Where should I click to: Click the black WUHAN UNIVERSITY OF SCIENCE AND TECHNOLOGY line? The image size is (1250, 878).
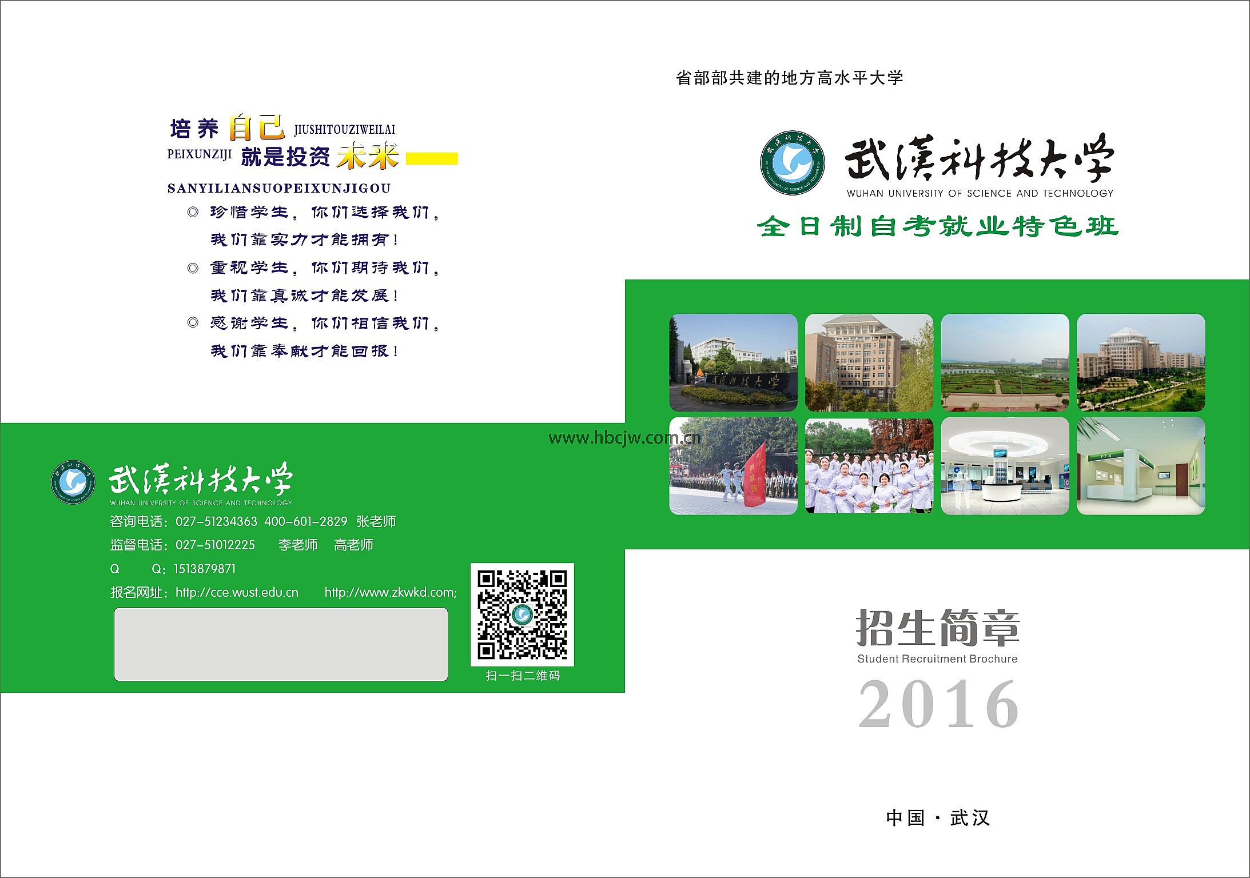980,193
